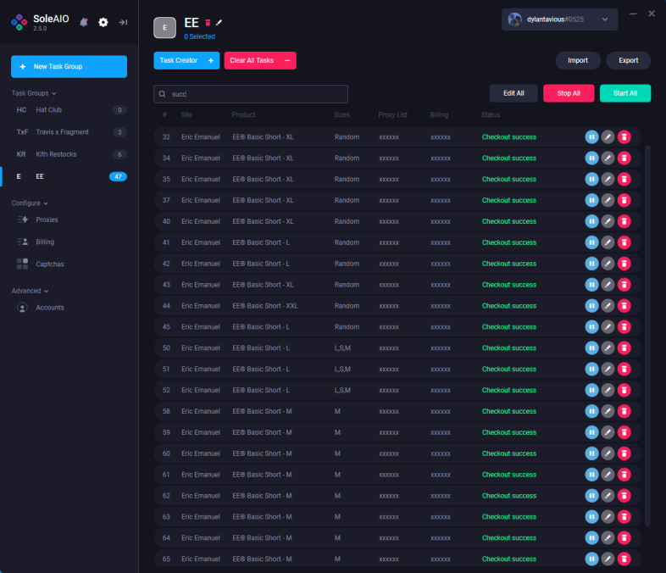Click 'EE® Basic Short - XXL' product cell
Screen dimensions: 666x573
(265, 306)
